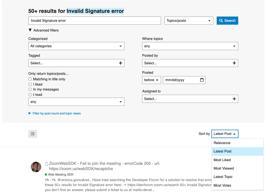Click plus icon in Assigned to field
Viewport: 265px width, 195px height.
tap(234, 99)
